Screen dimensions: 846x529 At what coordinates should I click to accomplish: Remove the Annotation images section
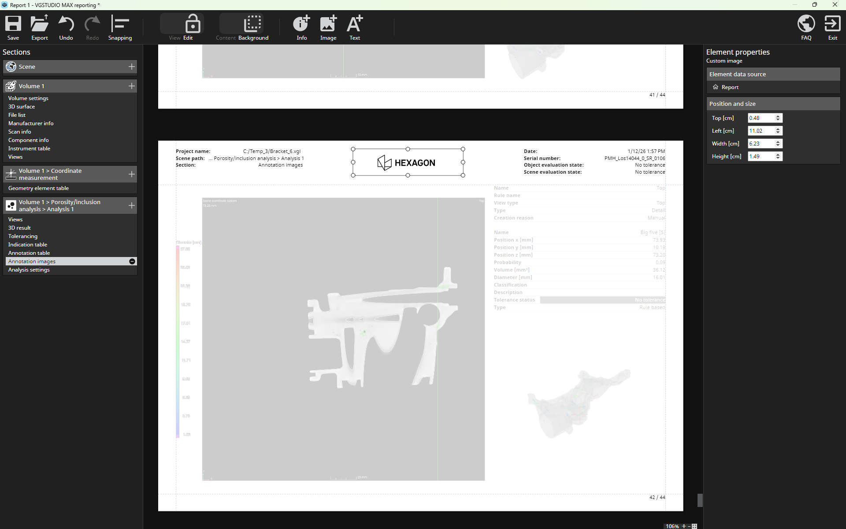[x=132, y=261]
